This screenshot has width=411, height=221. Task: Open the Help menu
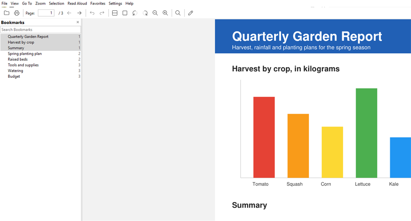pos(129,4)
